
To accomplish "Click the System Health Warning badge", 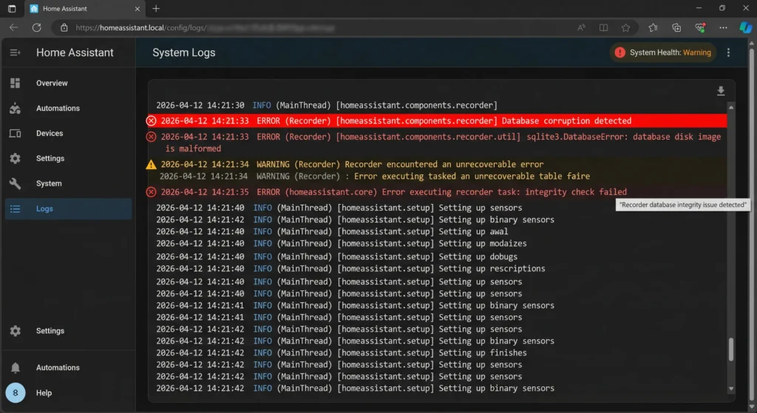I will (662, 52).
